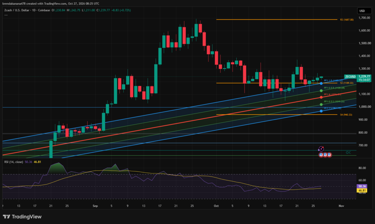Click the ZECUSD price label tag
This screenshot has width=375, height=224.
pos(350,76)
